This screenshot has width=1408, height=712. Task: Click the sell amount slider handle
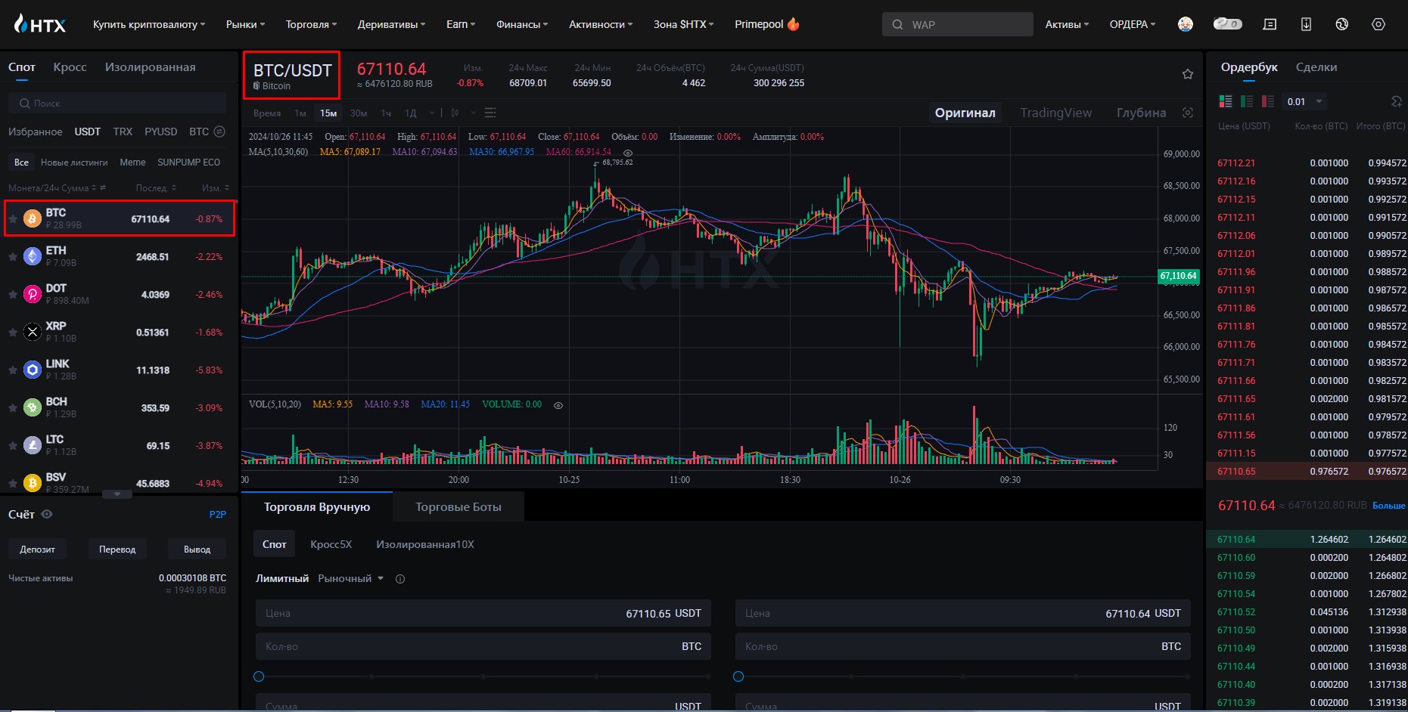[x=738, y=676]
